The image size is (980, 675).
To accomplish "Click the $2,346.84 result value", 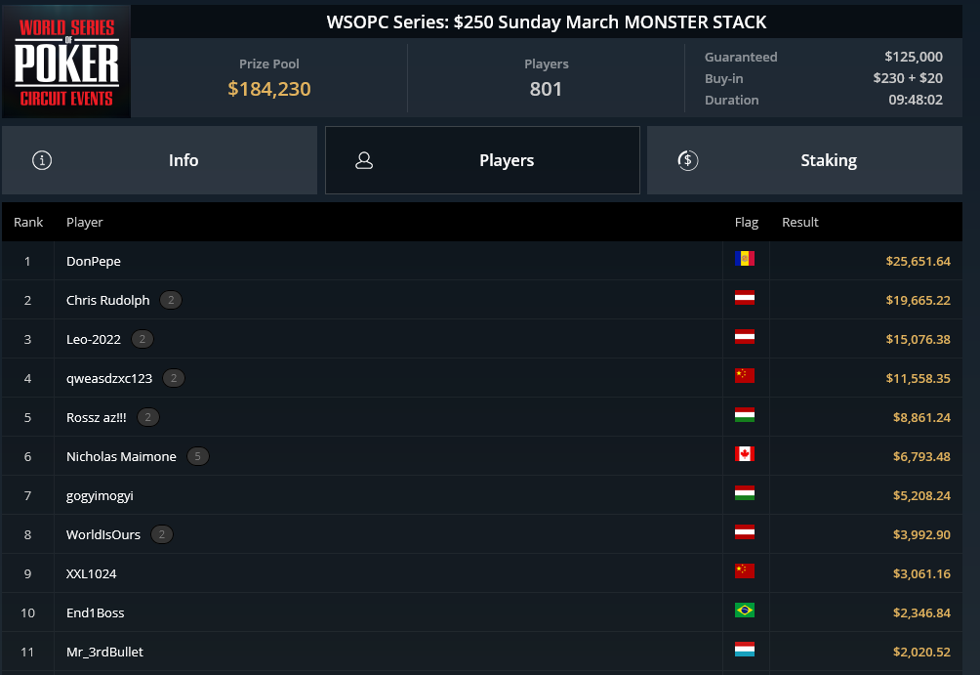I will (921, 613).
